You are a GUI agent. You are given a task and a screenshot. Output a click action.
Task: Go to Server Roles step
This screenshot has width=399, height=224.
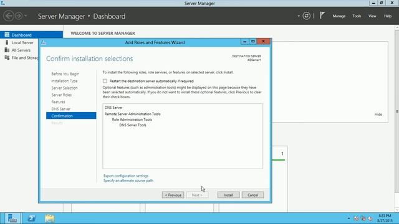click(x=61, y=95)
